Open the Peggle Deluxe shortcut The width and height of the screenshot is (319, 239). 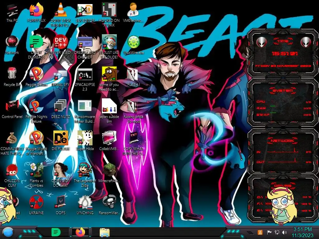pos(36,74)
